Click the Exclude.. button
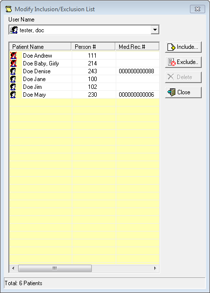 [183, 62]
